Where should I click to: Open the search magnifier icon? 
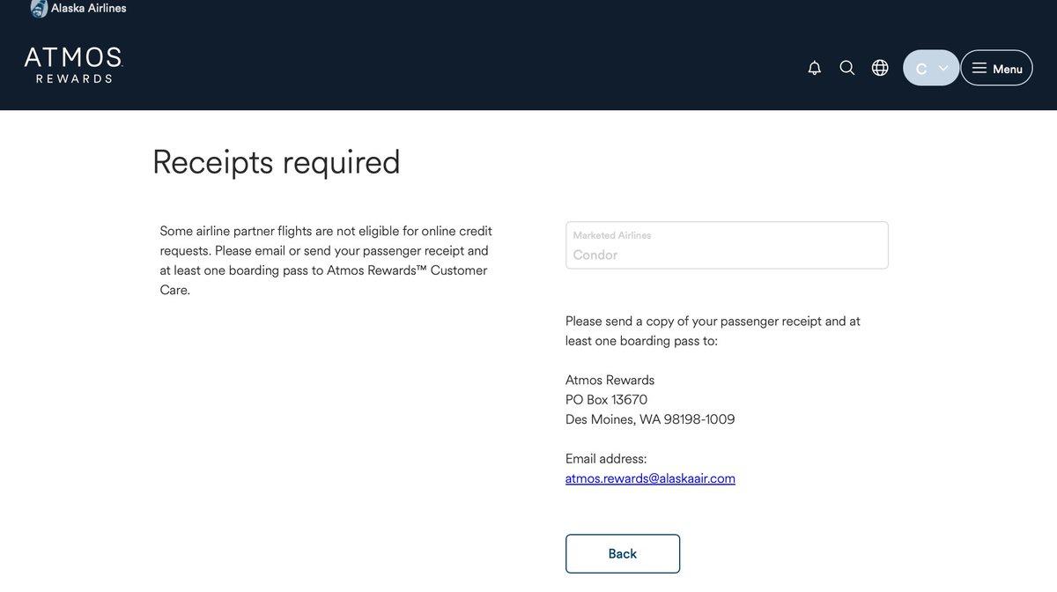[847, 68]
